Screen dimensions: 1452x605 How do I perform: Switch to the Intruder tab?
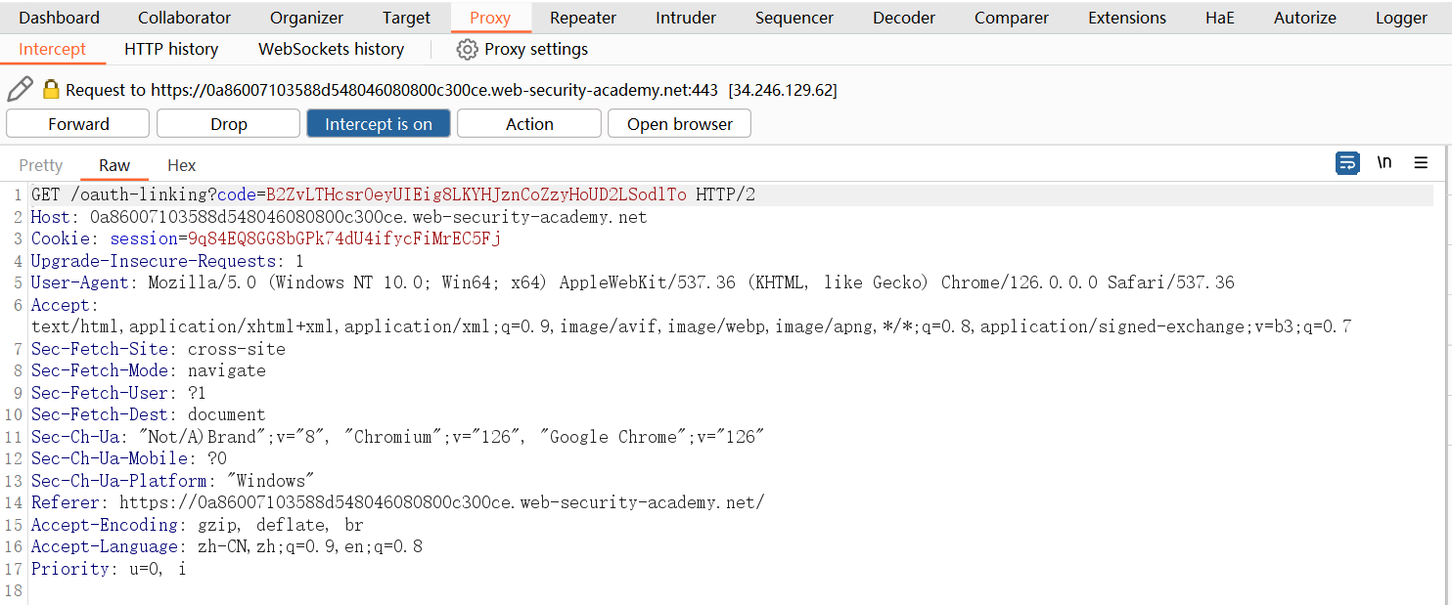[686, 18]
